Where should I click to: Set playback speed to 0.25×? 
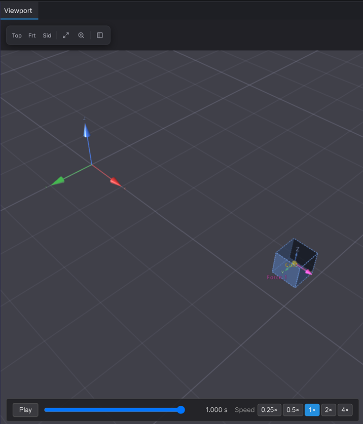(x=269, y=410)
